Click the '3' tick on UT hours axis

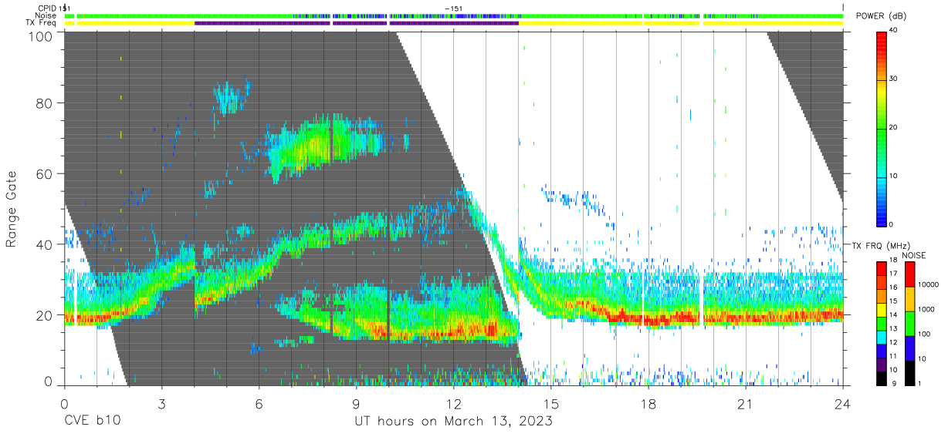coord(161,404)
